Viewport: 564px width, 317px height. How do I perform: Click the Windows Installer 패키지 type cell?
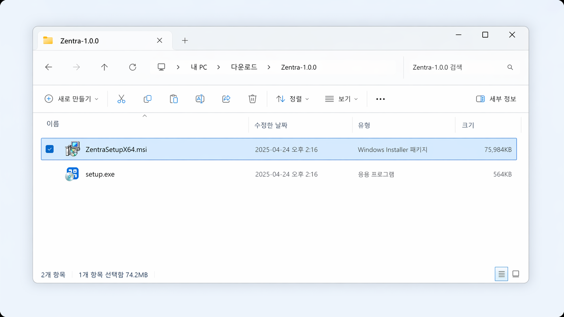pos(393,150)
